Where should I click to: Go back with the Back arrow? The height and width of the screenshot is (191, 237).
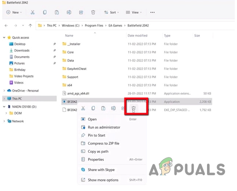(6, 25)
